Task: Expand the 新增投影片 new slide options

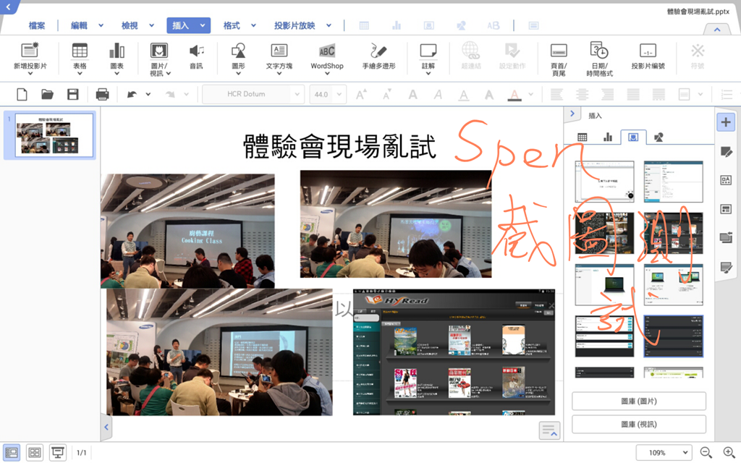Action: pos(30,74)
